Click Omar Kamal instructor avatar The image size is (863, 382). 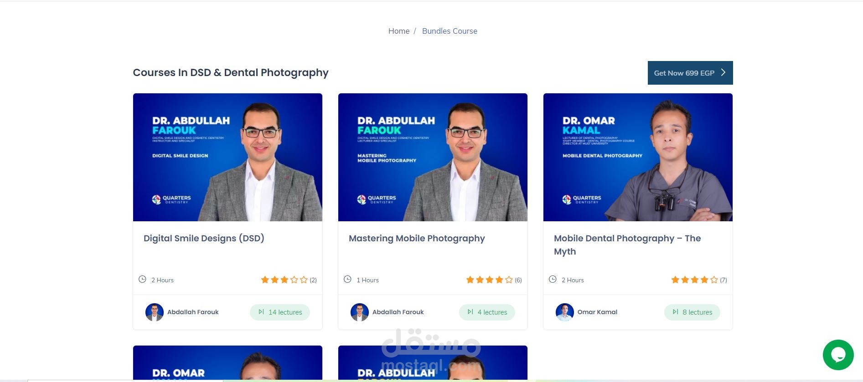[565, 312]
